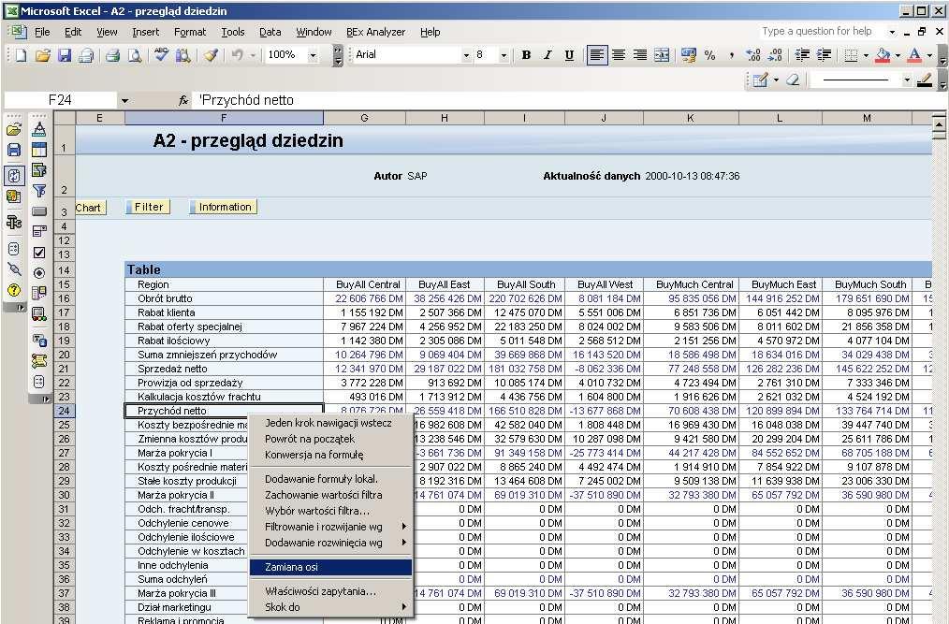Open the Data menu

(x=270, y=32)
